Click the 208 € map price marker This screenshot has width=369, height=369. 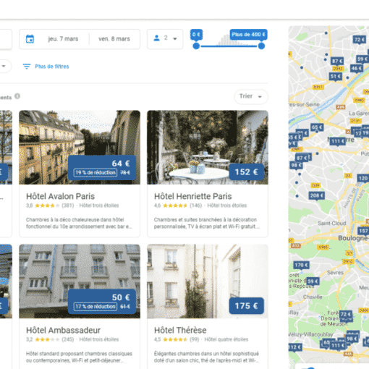pos(317,195)
